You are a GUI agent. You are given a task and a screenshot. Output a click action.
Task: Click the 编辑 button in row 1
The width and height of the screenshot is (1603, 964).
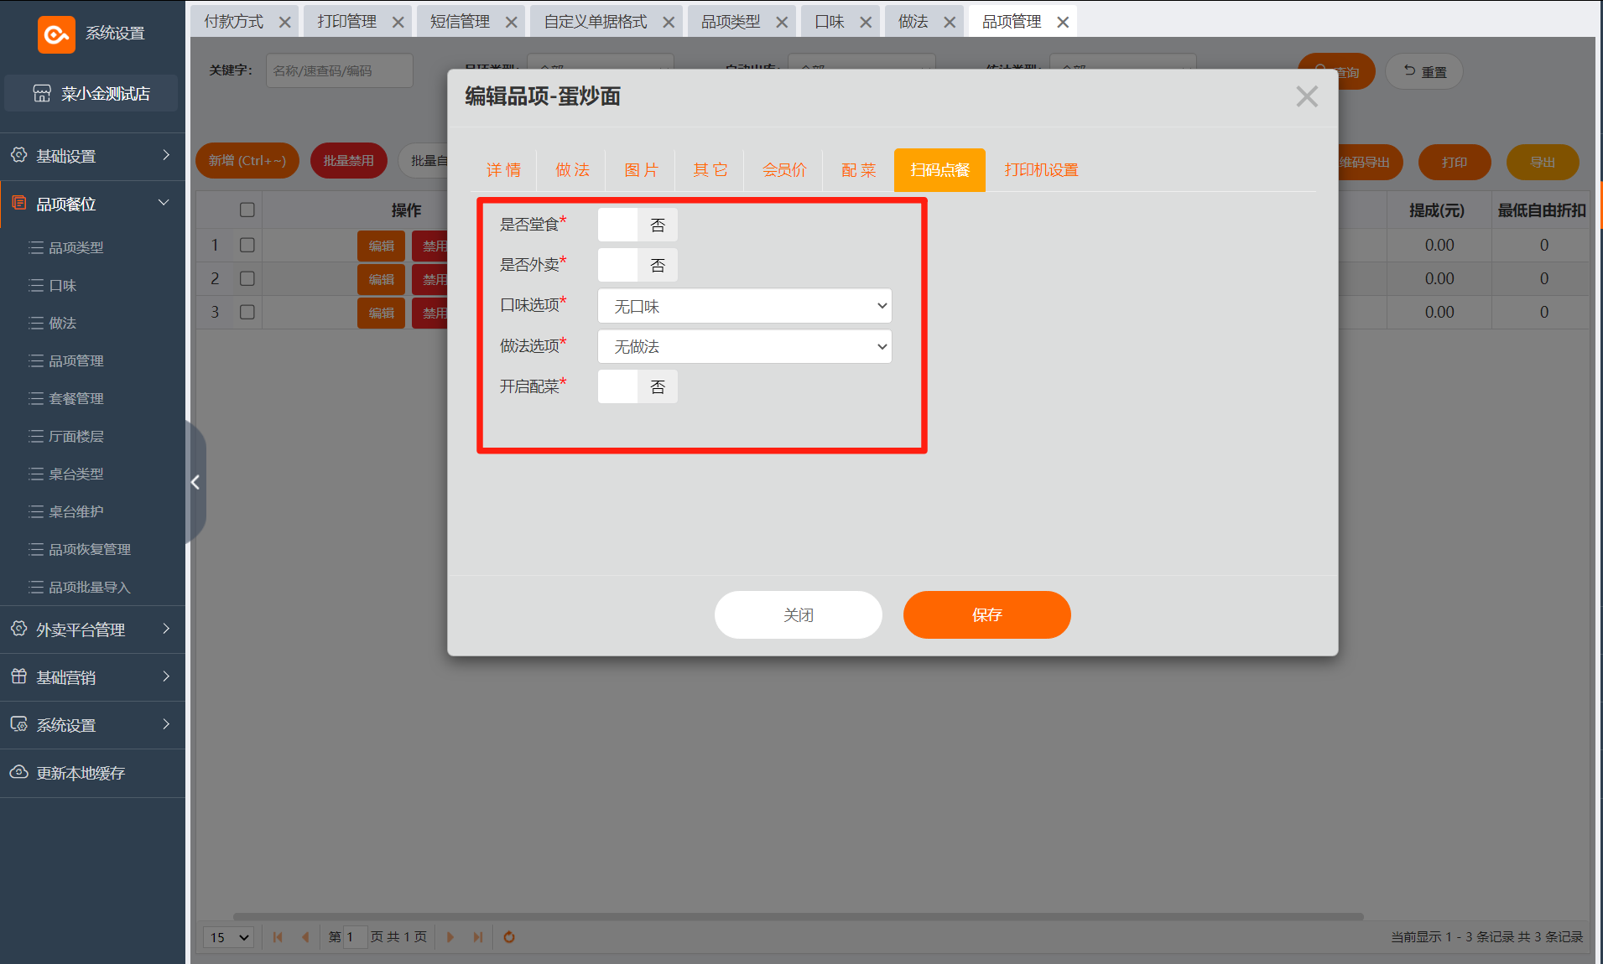[381, 246]
